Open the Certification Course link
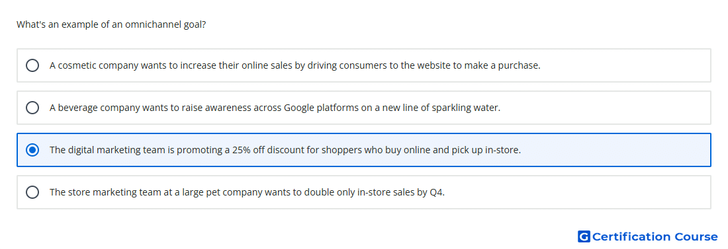 648,236
